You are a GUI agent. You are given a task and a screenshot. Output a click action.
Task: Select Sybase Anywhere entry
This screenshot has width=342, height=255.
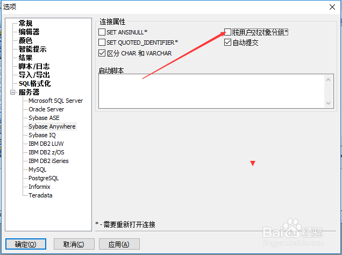click(52, 126)
